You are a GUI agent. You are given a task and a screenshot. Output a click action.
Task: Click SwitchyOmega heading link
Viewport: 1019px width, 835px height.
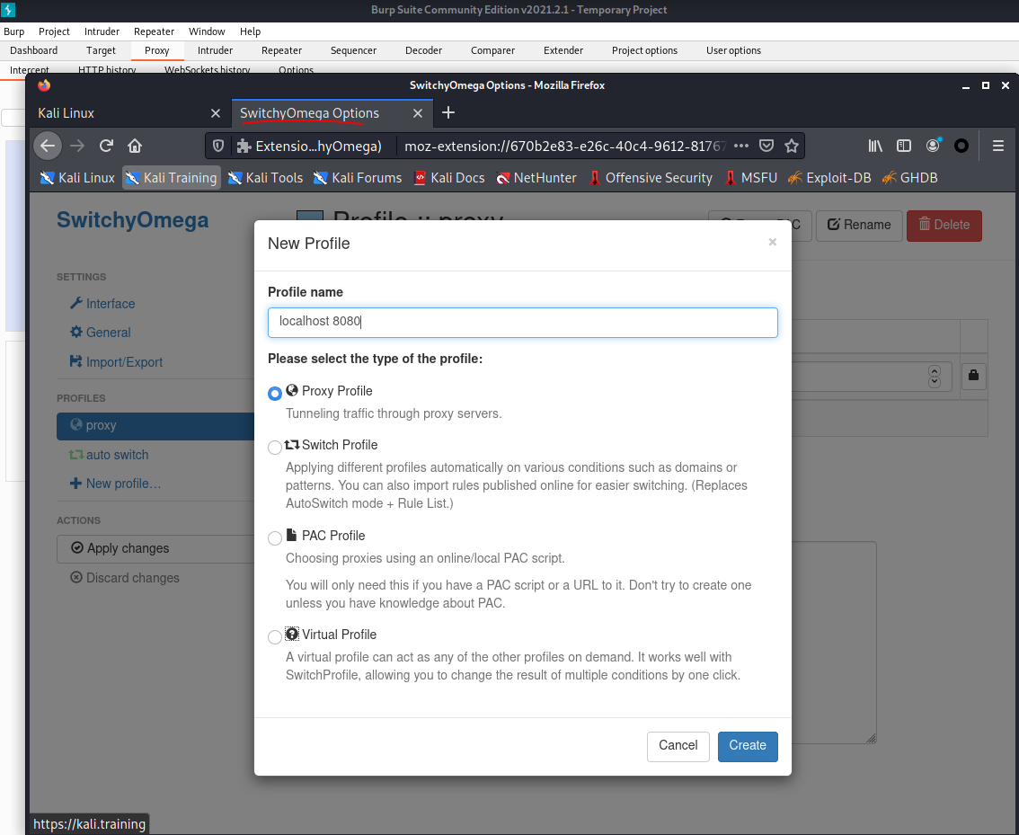tap(133, 219)
